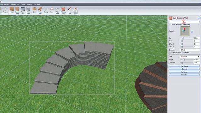This screenshot has width=201, height=113.
Task: Open the Swimming Pool ribbon tab
Action: pyautogui.click(x=15, y=4)
